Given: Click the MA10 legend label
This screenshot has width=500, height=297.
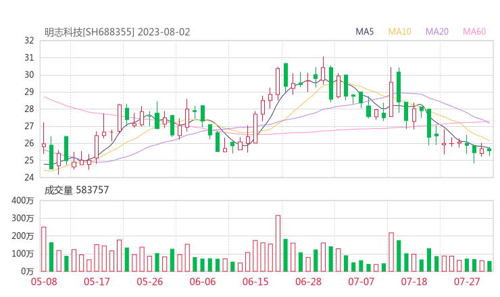Looking at the screenshot, I should [x=399, y=32].
